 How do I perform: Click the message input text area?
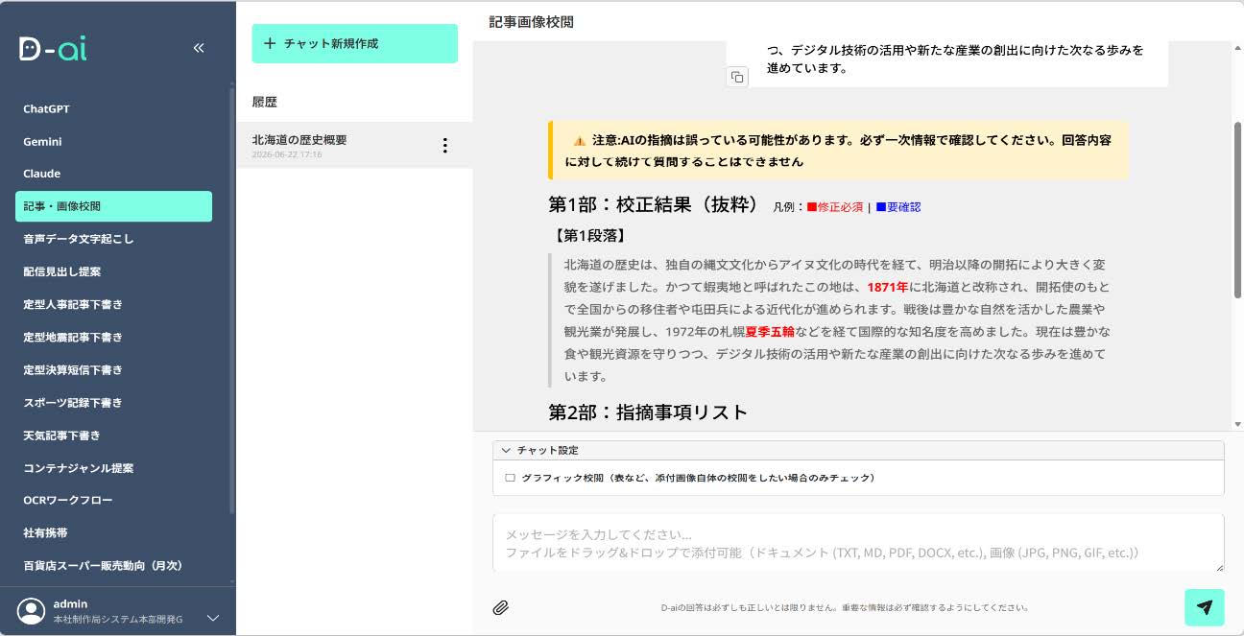point(858,543)
